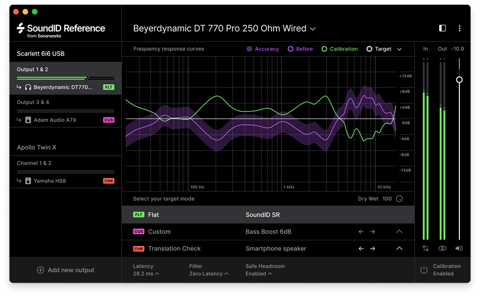480x297 pixels.
Task: Mute output with the speaker volume icon
Action: (x=459, y=249)
